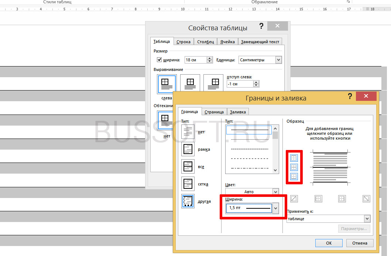The height and width of the screenshot is (256, 391).
Task: Toggle the 'ширина' width checkbox
Action: click(160, 60)
